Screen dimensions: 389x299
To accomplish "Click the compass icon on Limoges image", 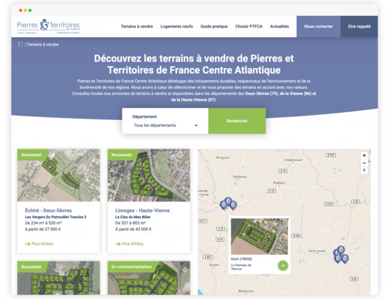I will click(x=180, y=155).
